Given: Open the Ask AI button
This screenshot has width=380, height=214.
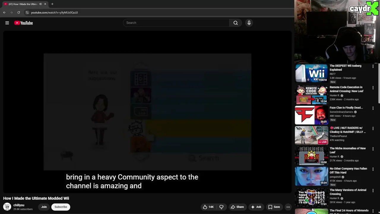Looking at the screenshot, I should tap(256, 207).
